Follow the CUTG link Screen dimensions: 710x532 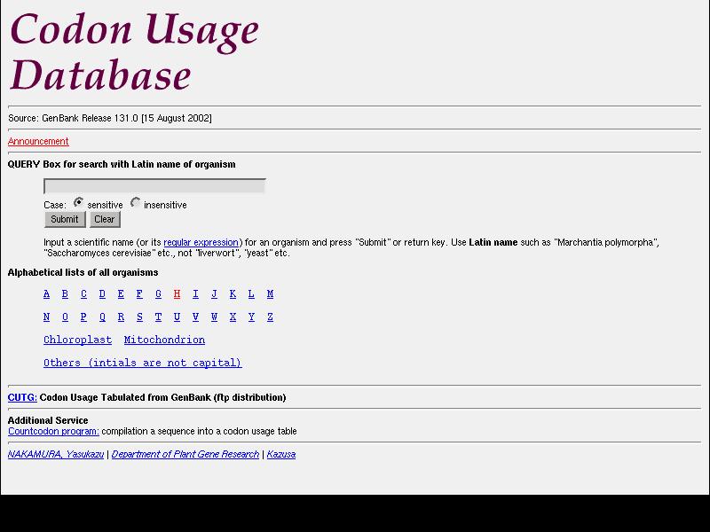point(22,398)
